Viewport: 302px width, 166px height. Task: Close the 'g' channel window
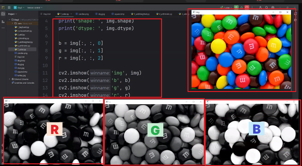point(201,102)
